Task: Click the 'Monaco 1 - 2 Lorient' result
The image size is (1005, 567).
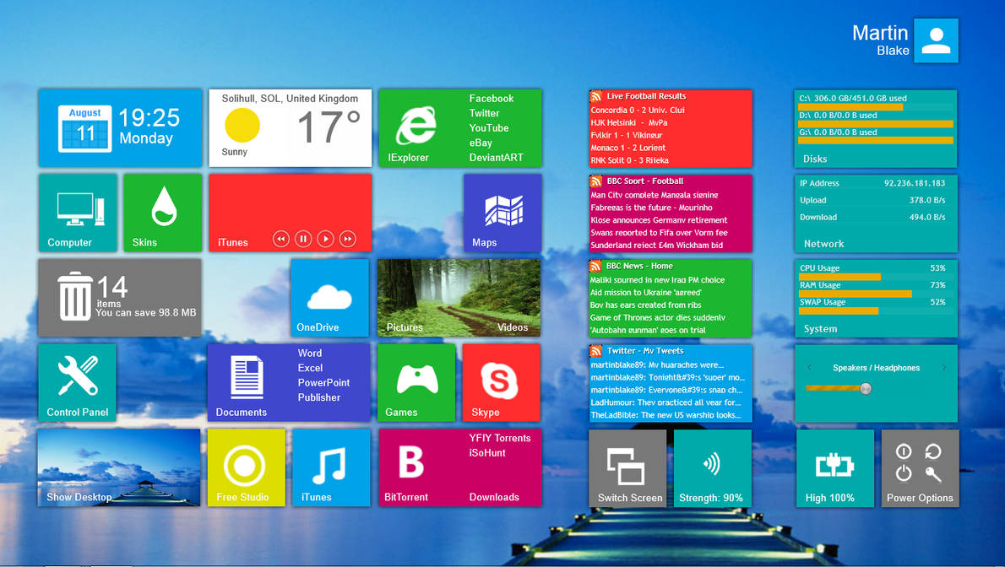Action: (x=628, y=148)
